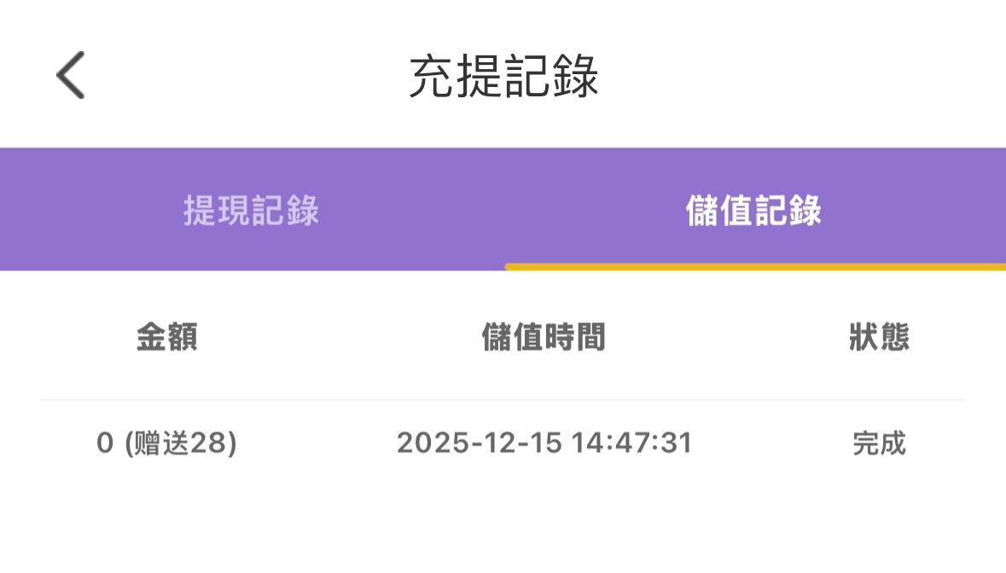This screenshot has height=573, width=1006.
Task: Click the yellow active tab indicator
Action: (755, 267)
